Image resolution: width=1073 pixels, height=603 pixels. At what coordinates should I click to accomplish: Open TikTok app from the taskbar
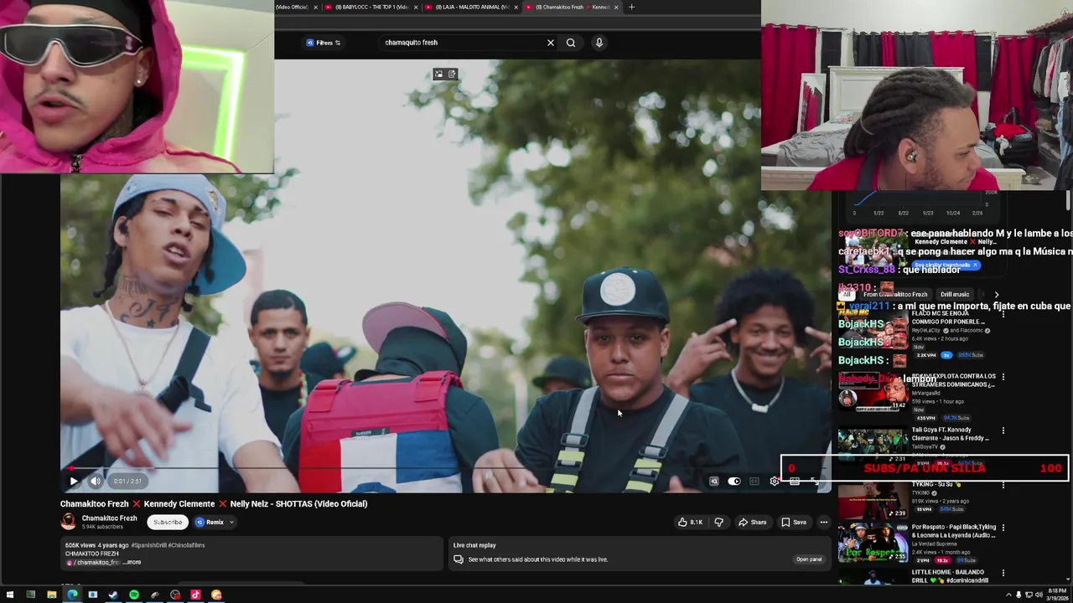pyautogui.click(x=195, y=595)
